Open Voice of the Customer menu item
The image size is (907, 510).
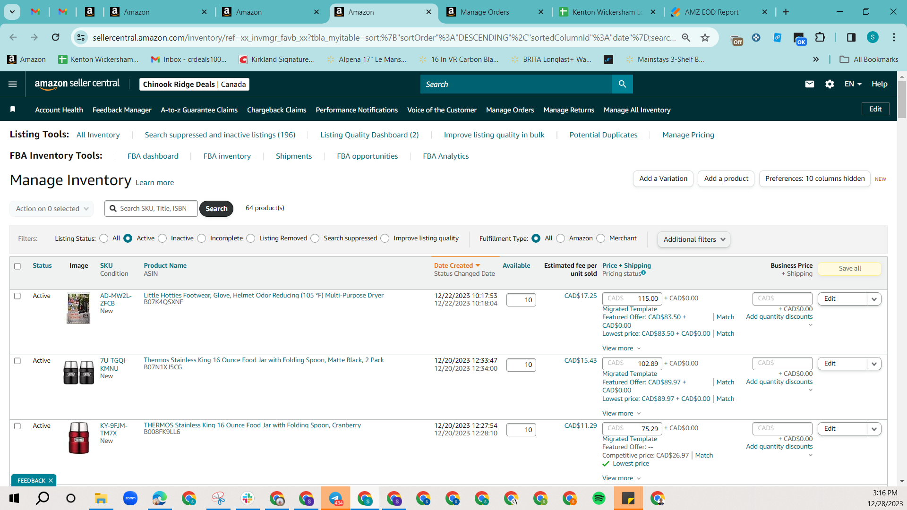click(x=442, y=110)
